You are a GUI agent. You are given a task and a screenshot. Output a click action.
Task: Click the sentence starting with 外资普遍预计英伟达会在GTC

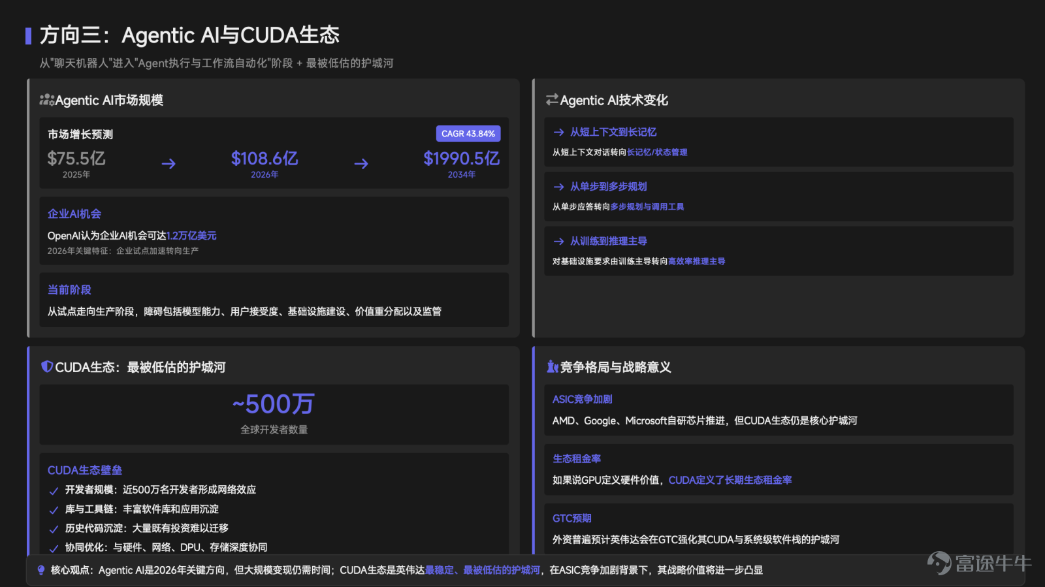click(x=696, y=539)
